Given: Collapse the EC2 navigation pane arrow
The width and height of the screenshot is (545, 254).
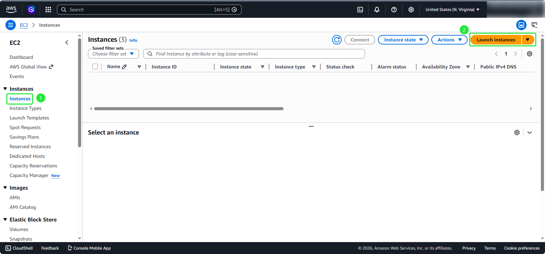Looking at the screenshot, I should 67,42.
